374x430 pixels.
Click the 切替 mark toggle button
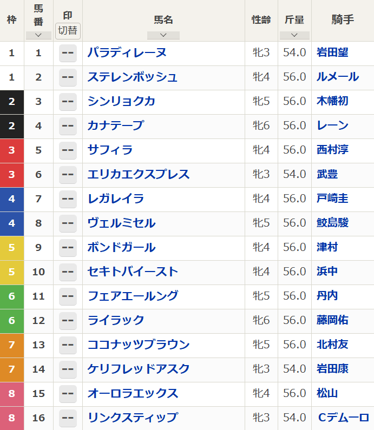click(68, 30)
